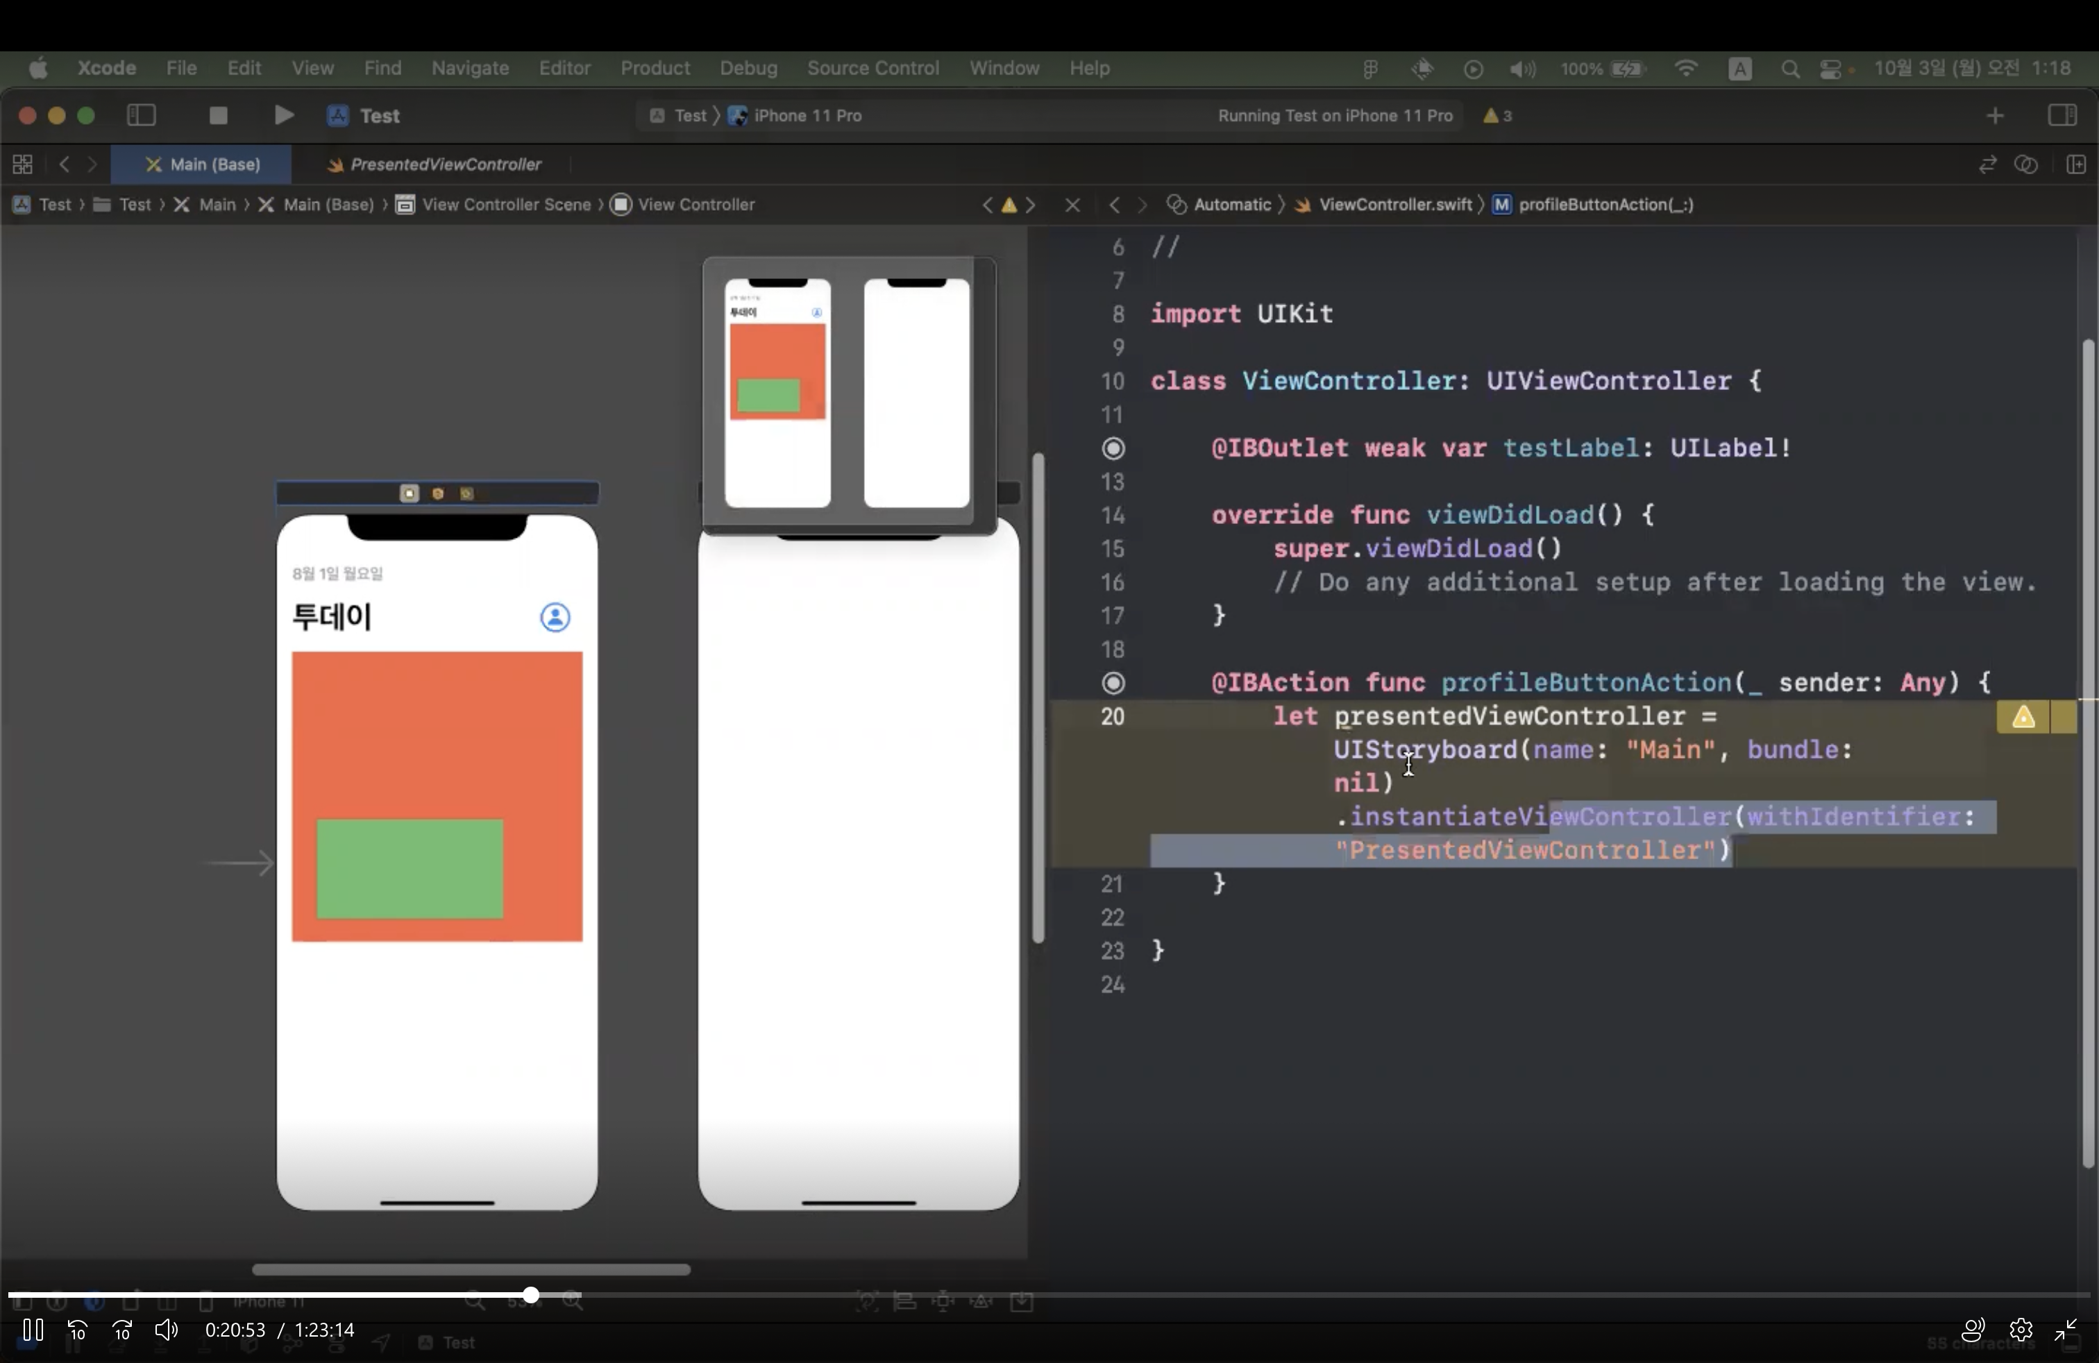Screen dimensions: 2099x1363
Task: Toggle the left navigator sidebar icon
Action: pyautogui.click(x=141, y=115)
